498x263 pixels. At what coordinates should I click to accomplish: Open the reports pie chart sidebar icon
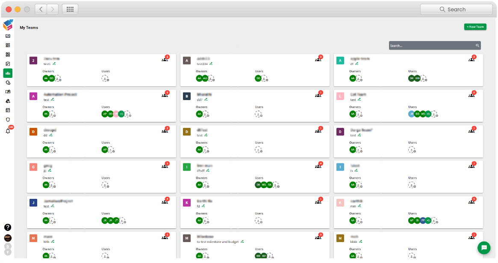tap(8, 83)
